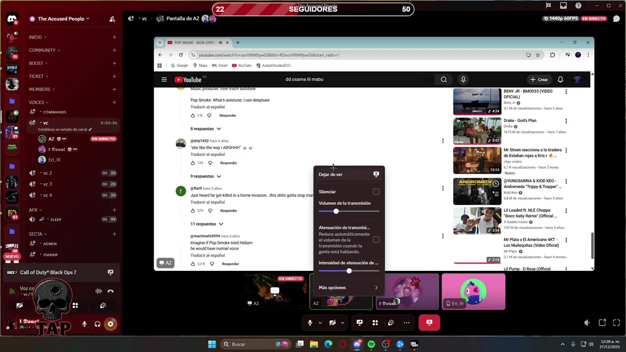
Task: Toggle the Silenciar checkbox
Action: (376, 192)
